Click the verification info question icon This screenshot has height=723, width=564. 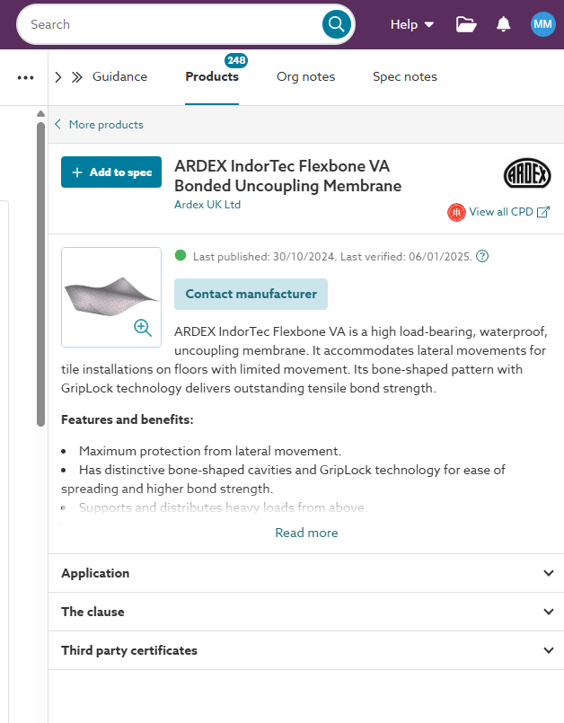[482, 256]
